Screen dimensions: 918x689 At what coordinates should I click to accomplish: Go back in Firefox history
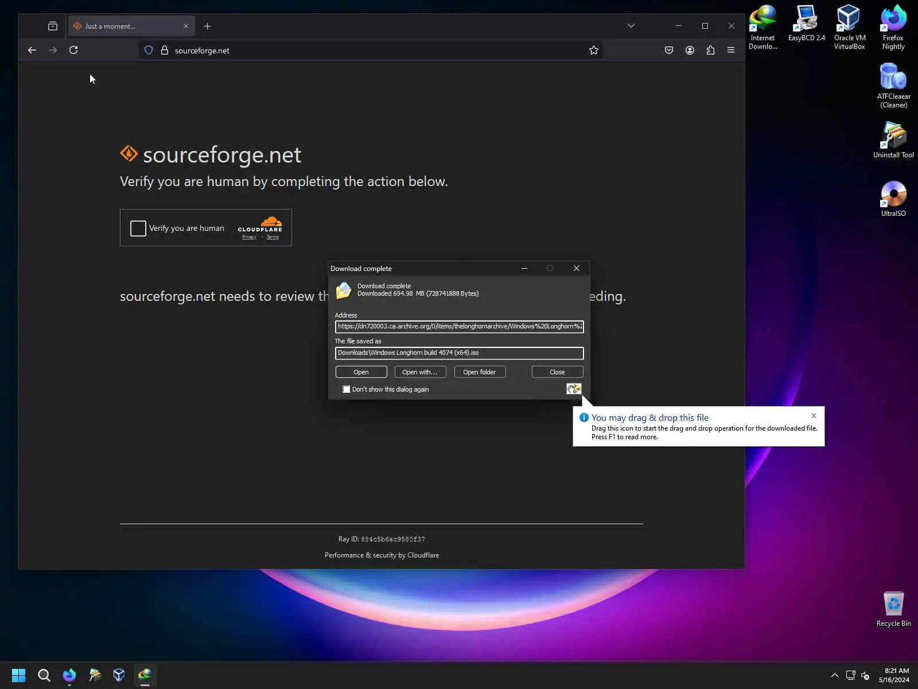pos(32,51)
